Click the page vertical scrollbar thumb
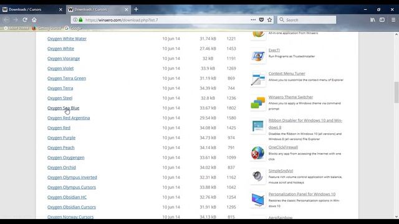This screenshot has width=399, height=224. [397, 92]
